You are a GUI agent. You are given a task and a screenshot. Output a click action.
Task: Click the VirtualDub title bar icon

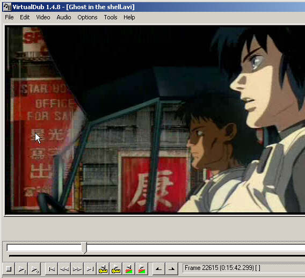7,7
